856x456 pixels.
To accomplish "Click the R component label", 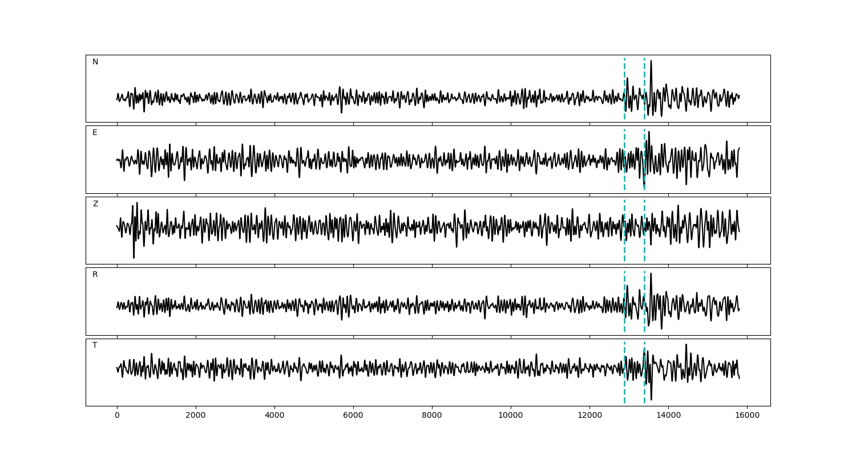I will pyautogui.click(x=95, y=275).
